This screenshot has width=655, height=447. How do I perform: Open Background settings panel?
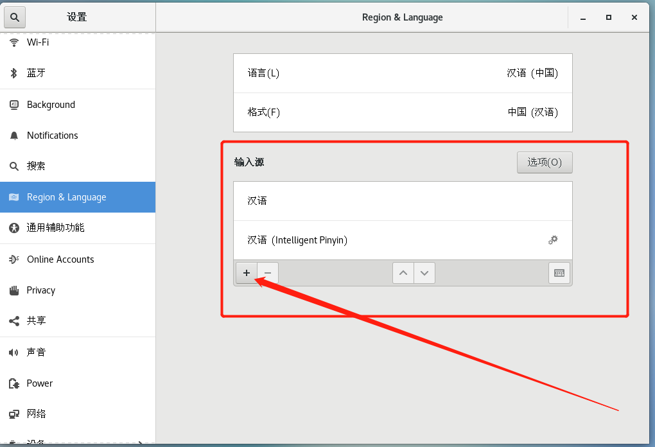click(78, 105)
